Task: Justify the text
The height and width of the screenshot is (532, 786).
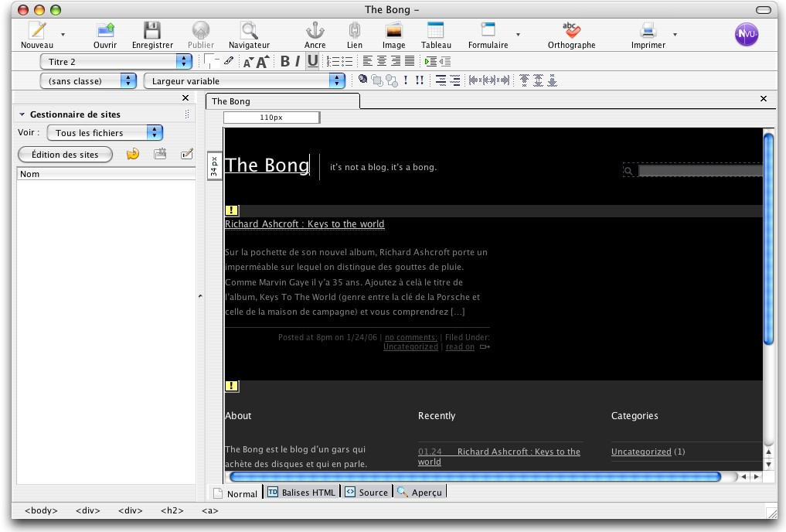Action: coord(410,61)
